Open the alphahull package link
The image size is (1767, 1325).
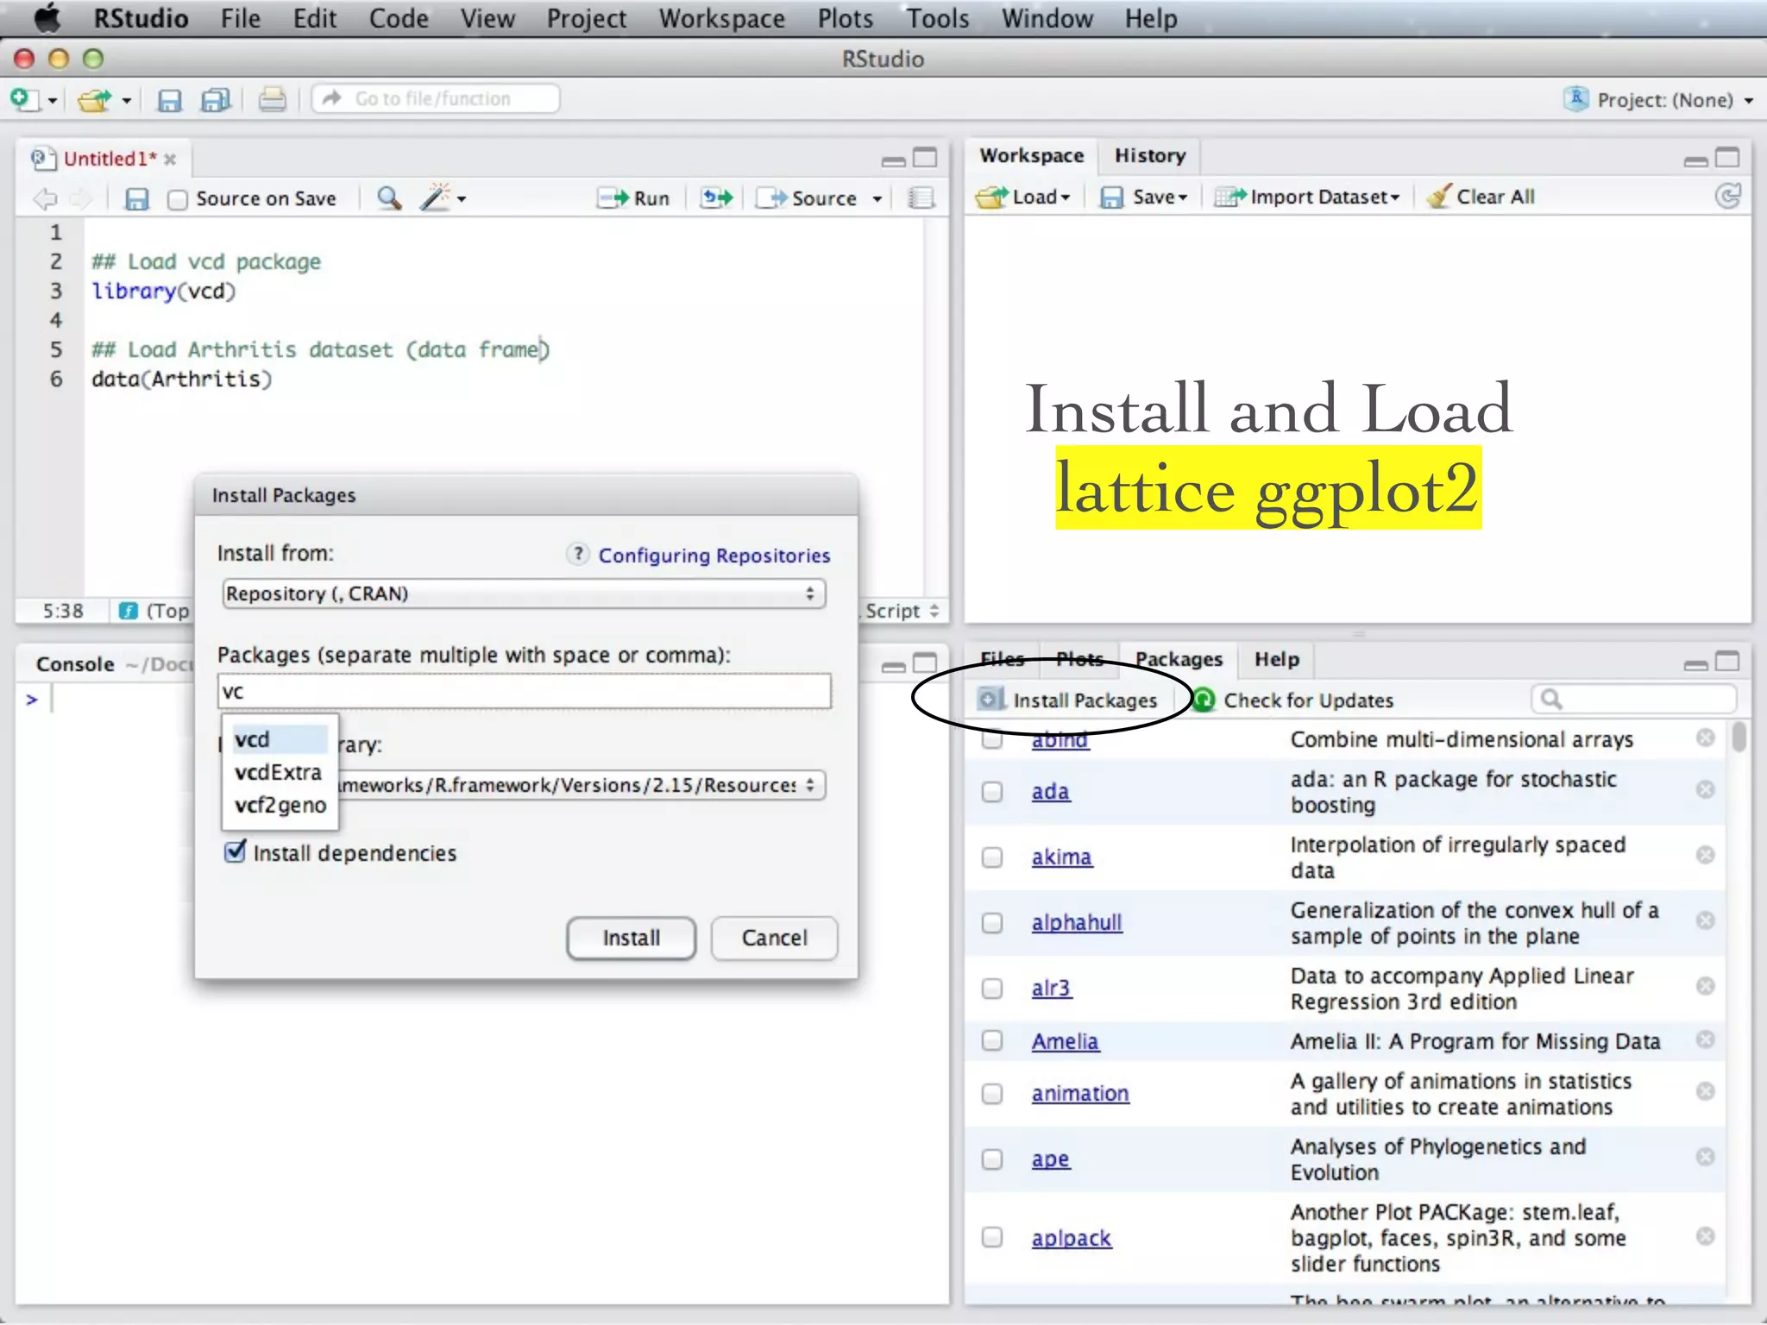[1077, 922]
